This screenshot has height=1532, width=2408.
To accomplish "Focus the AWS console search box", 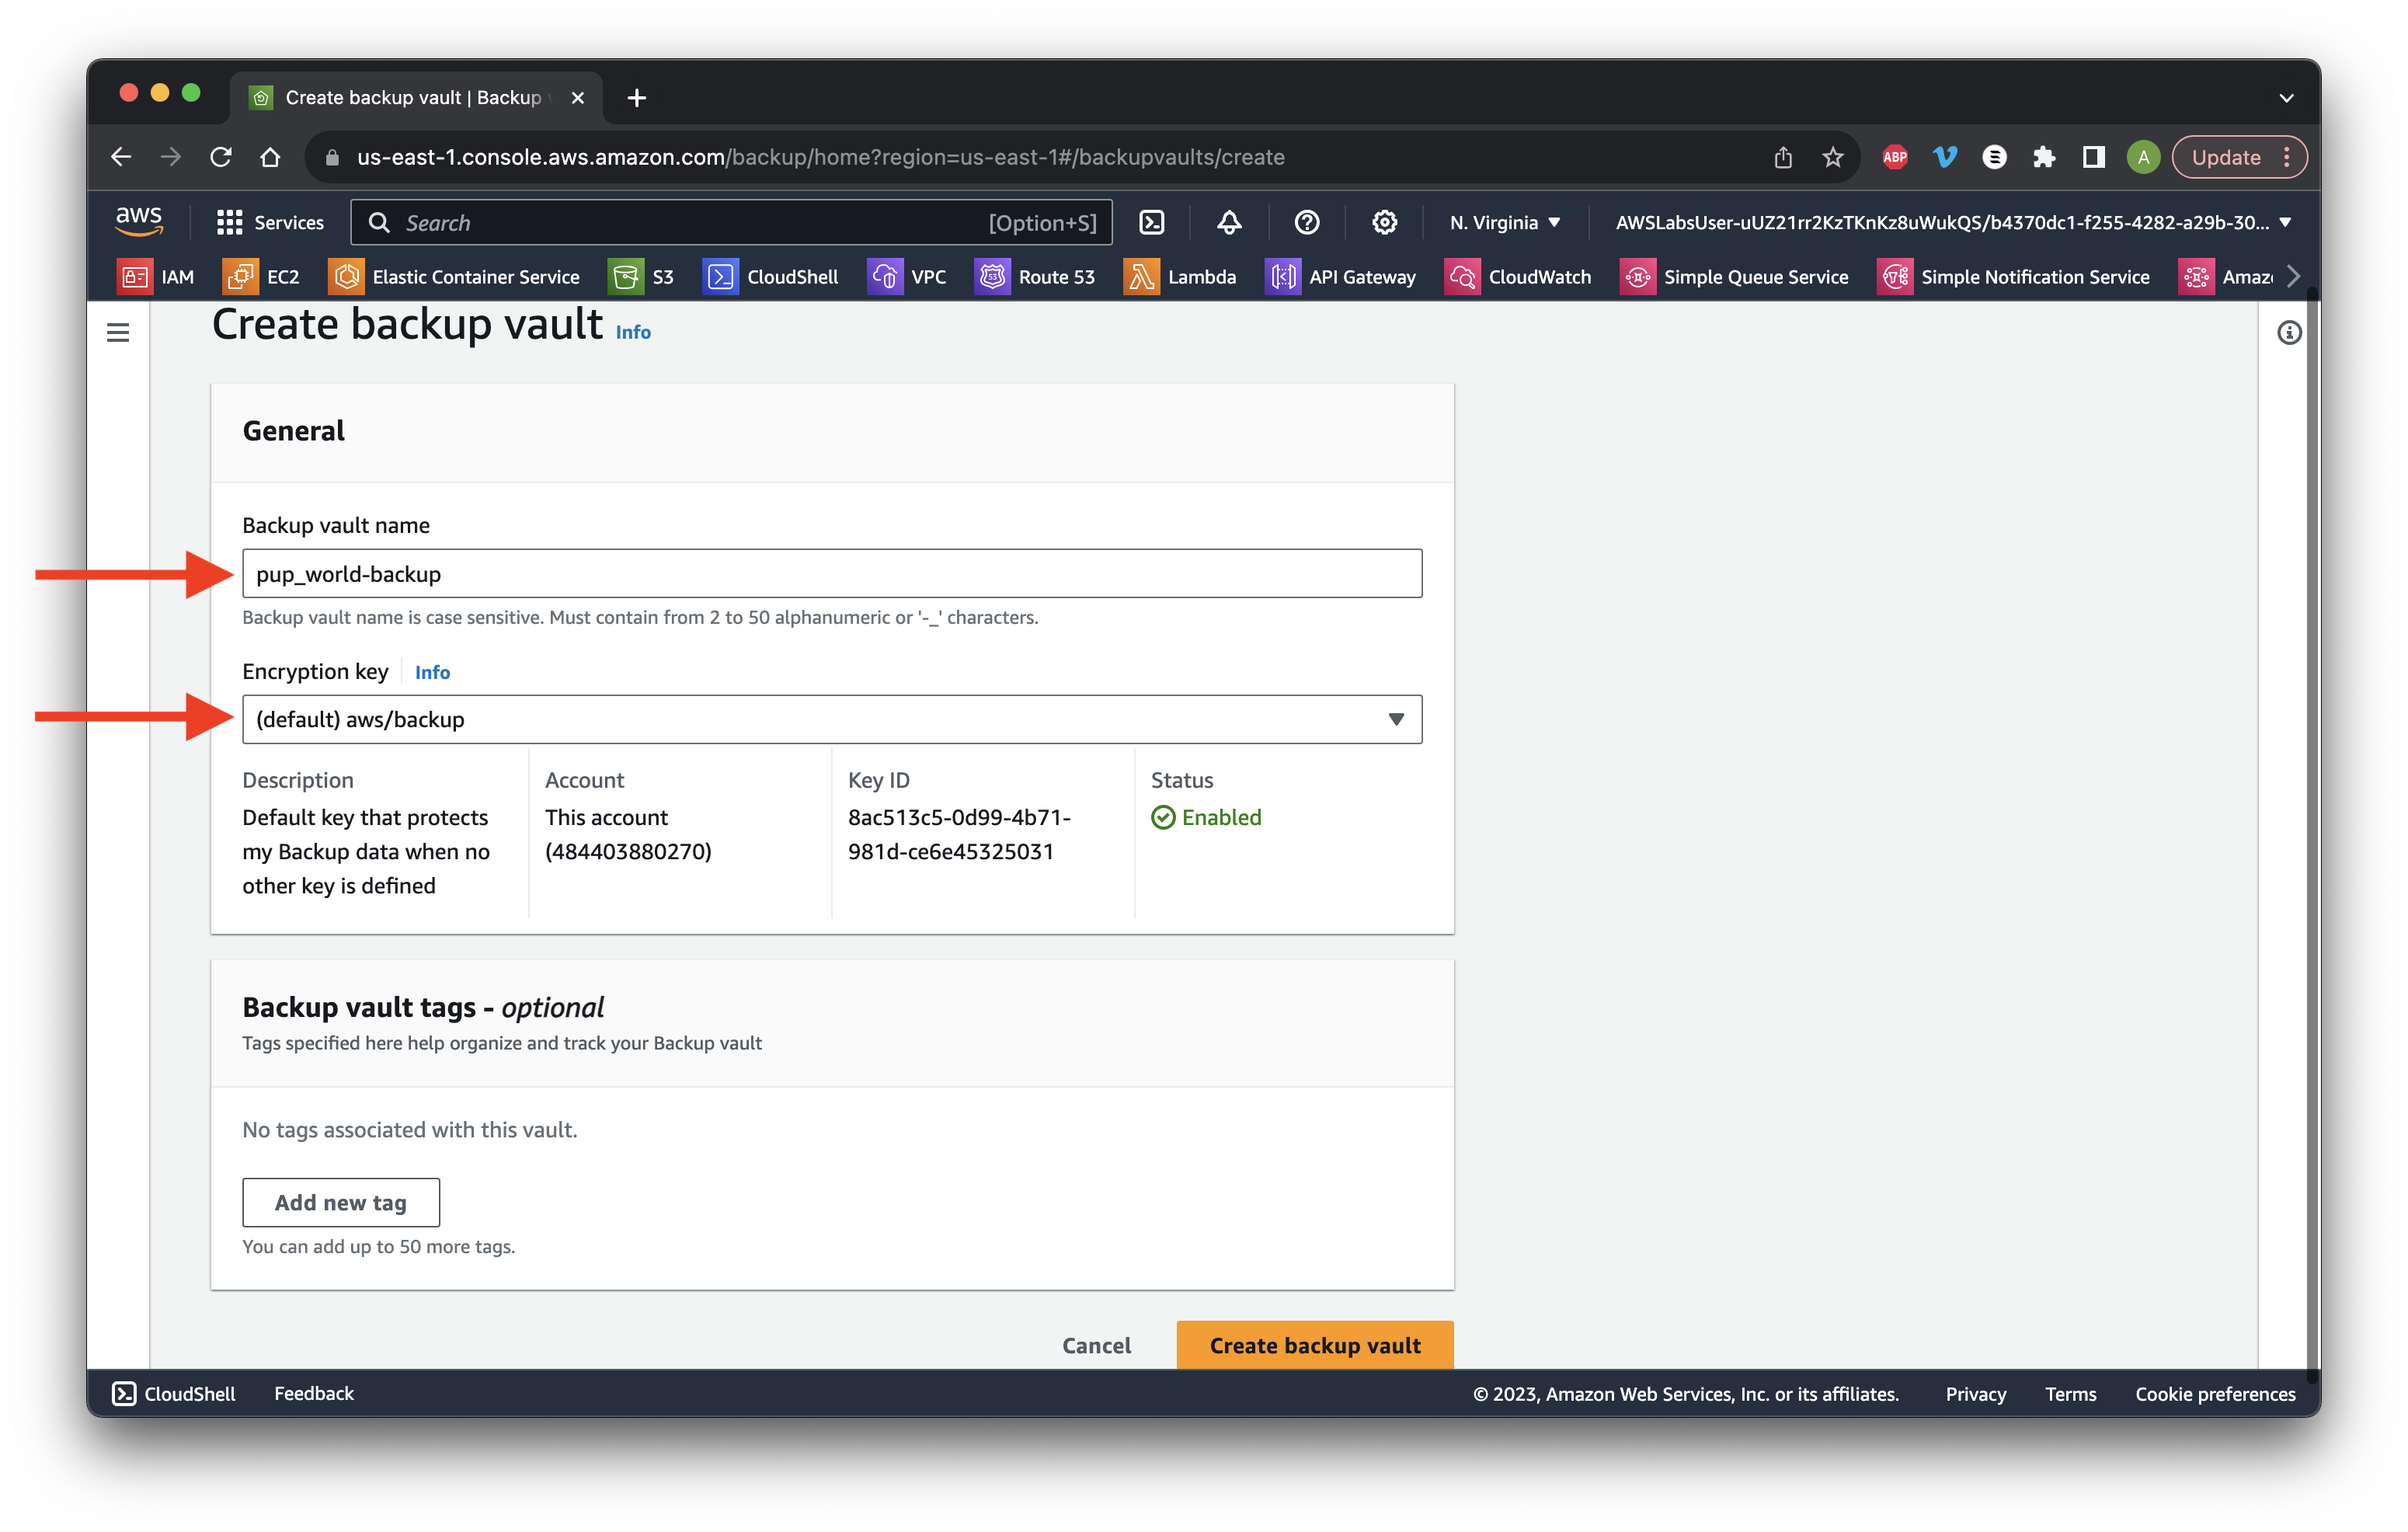I will tap(731, 222).
